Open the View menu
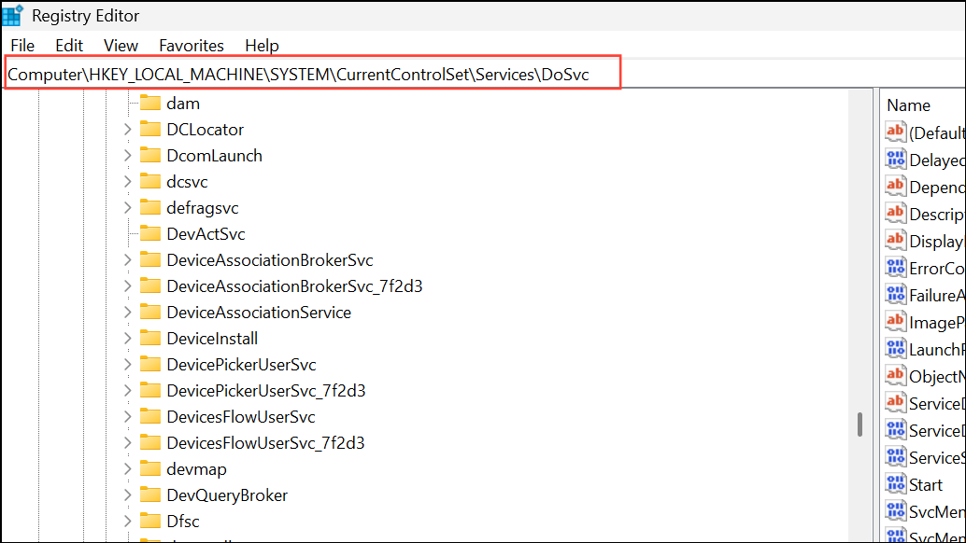Viewport: 966px width, 543px height. pyautogui.click(x=121, y=46)
